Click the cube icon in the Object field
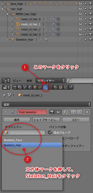 click(x=6, y=132)
